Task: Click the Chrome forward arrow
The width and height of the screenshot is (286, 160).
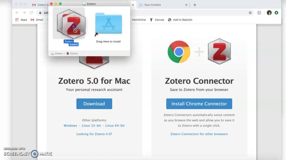Action: point(24,13)
